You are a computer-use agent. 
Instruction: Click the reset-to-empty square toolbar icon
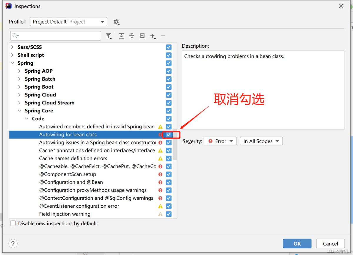point(142,36)
